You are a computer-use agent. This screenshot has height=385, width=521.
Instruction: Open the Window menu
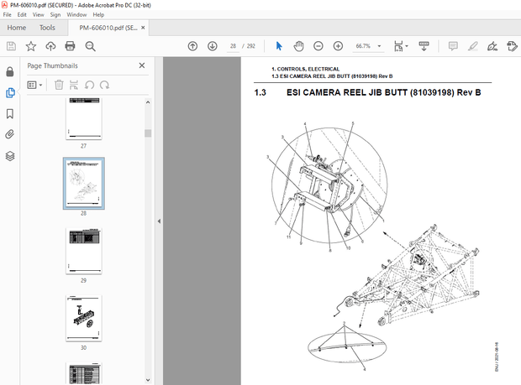tap(76, 14)
